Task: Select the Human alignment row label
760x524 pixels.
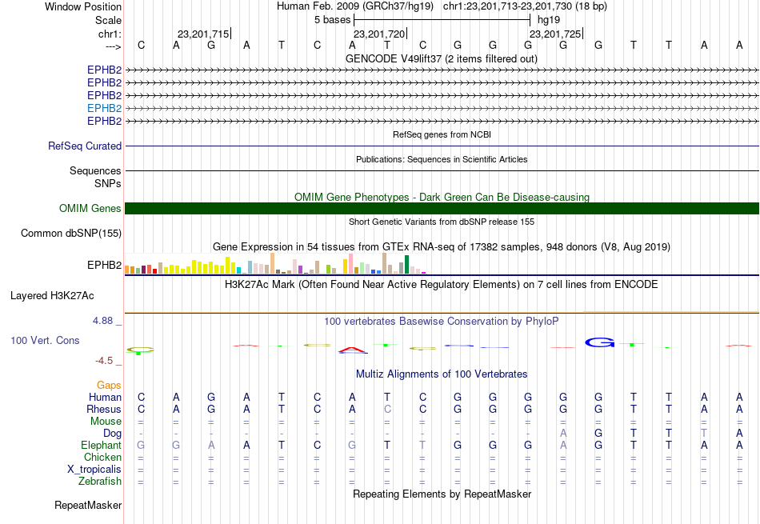Action: coord(105,397)
